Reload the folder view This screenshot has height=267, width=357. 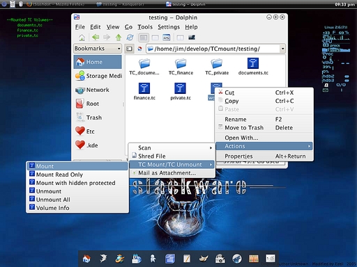(130, 38)
